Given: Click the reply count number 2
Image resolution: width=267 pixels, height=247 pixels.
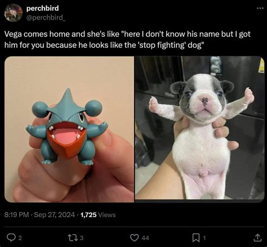Looking at the screenshot, I should pyautogui.click(x=20, y=238).
